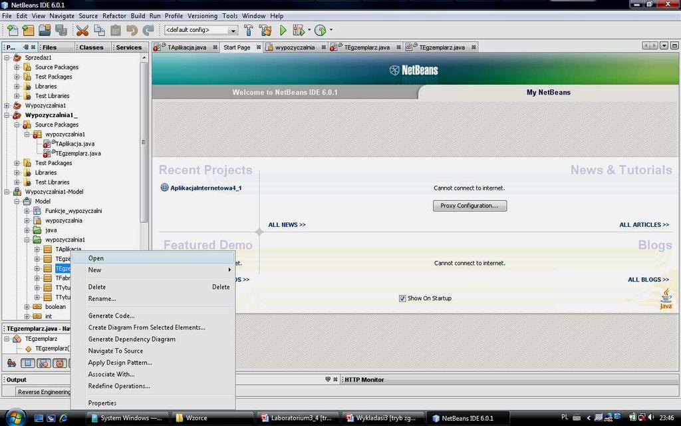Open the Profile Main Project dropdown arrow

click(x=331, y=30)
